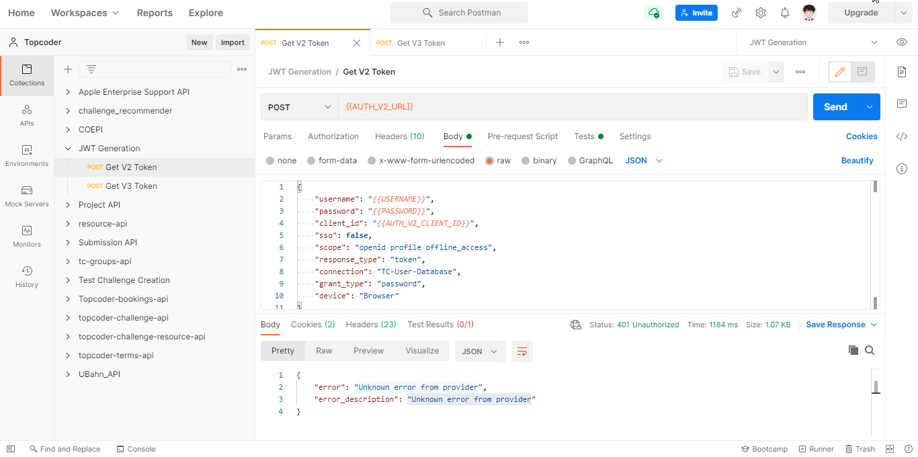Select the GraphQL body type radio
Image resolution: width=918 pixels, height=457 pixels.
coord(572,161)
